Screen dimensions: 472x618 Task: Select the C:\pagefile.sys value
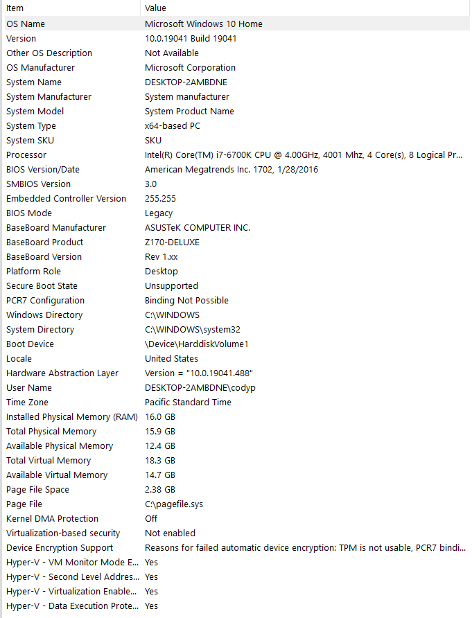(174, 504)
